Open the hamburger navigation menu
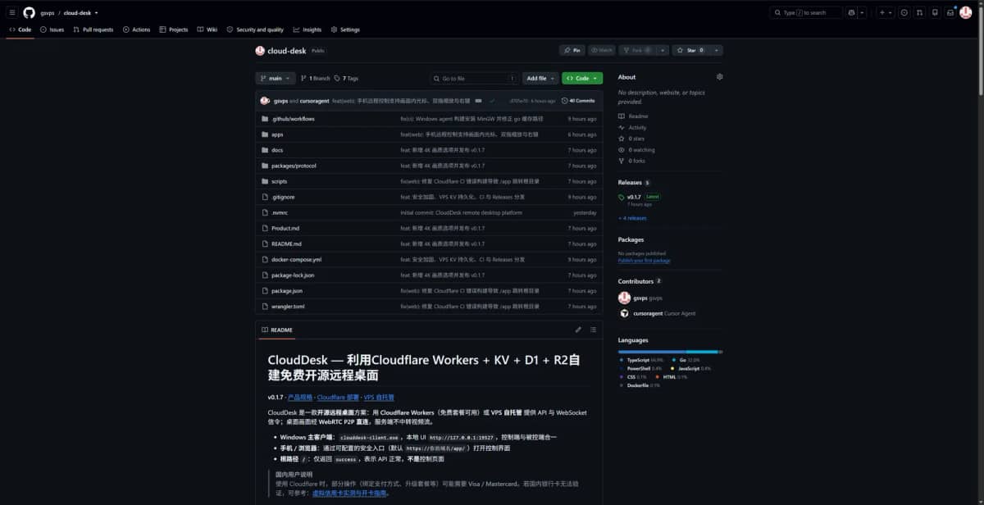Image resolution: width=984 pixels, height=505 pixels. (x=12, y=13)
